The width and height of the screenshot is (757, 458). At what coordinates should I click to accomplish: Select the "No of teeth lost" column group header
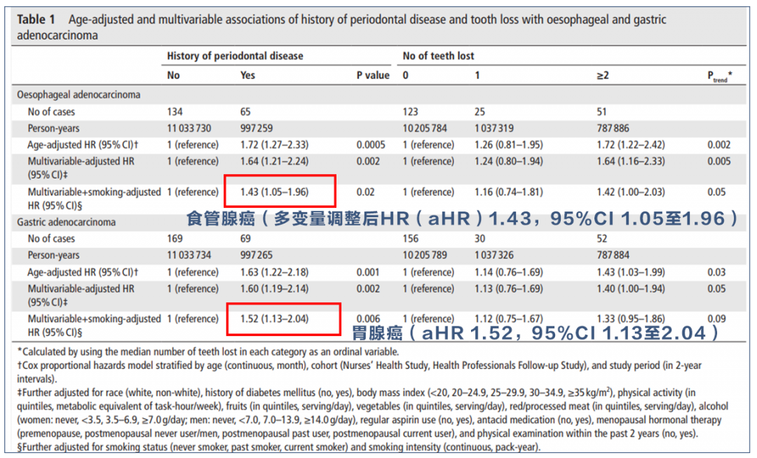click(x=438, y=56)
